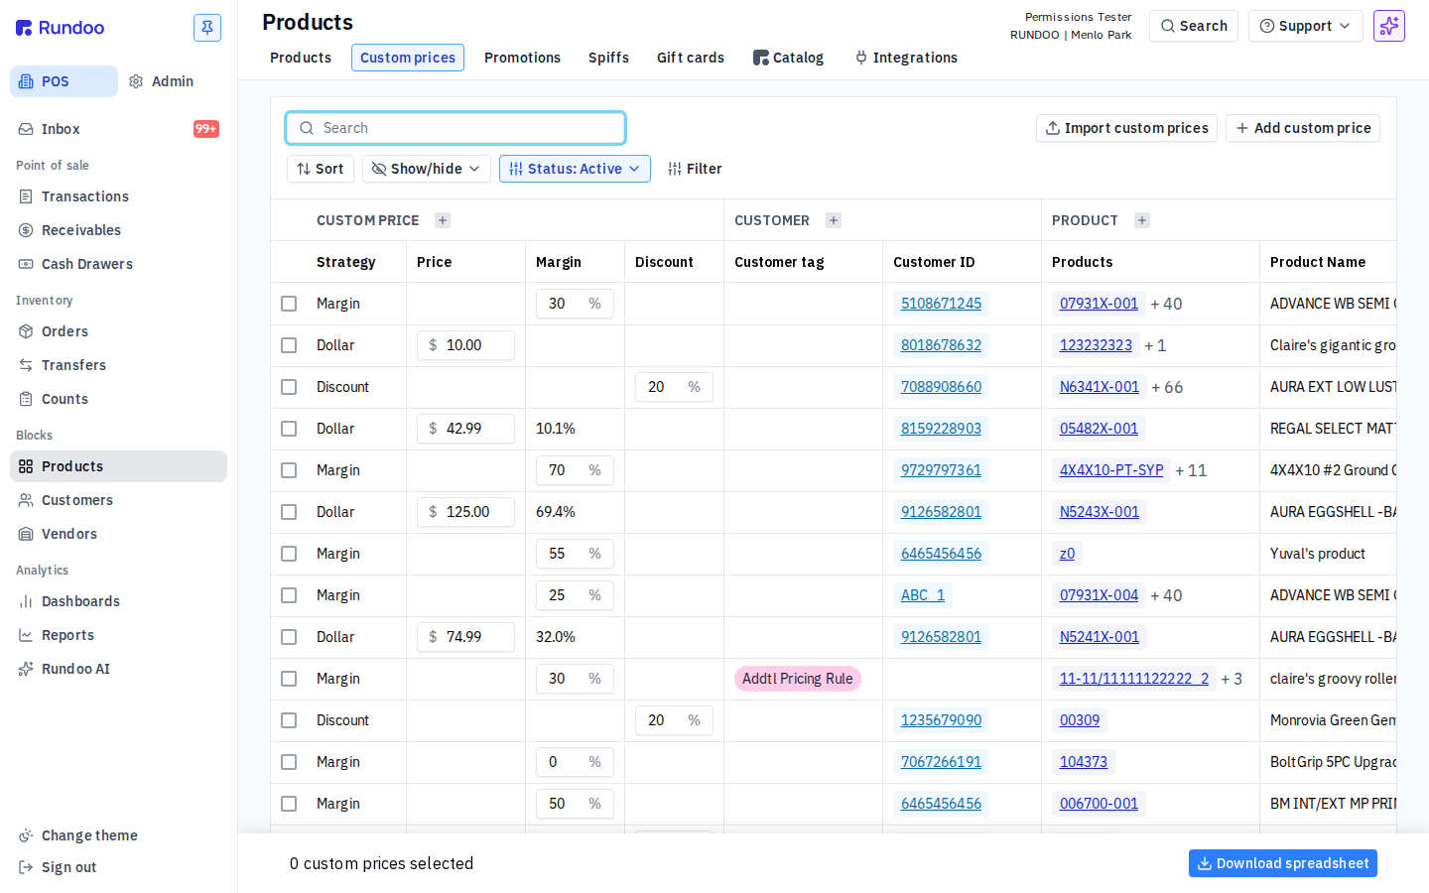Click the Sort button

coord(321,169)
